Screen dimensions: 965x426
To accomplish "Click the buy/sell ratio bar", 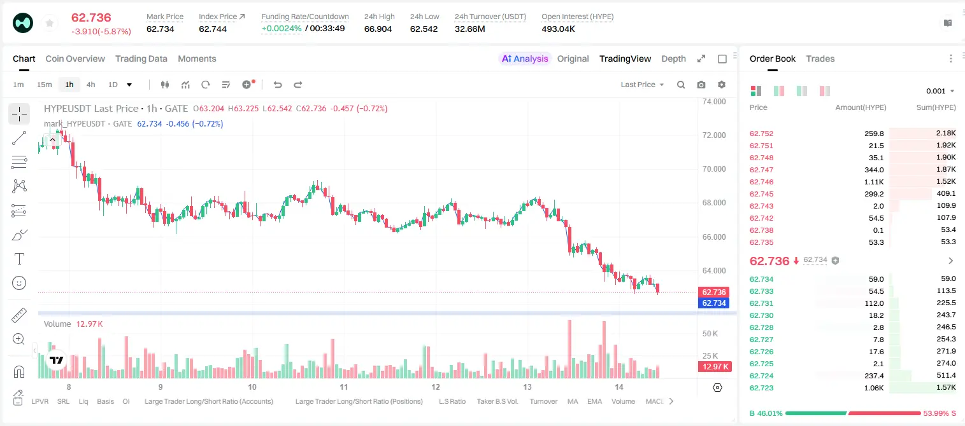I will (853, 413).
